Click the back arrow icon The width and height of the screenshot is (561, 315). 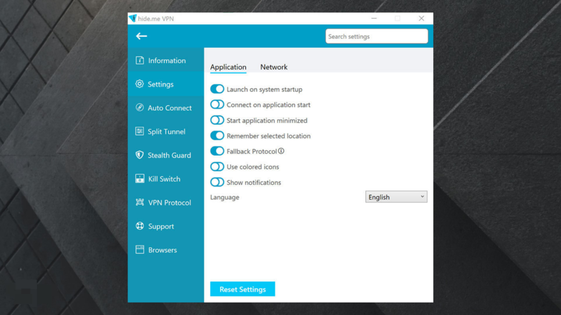[141, 36]
